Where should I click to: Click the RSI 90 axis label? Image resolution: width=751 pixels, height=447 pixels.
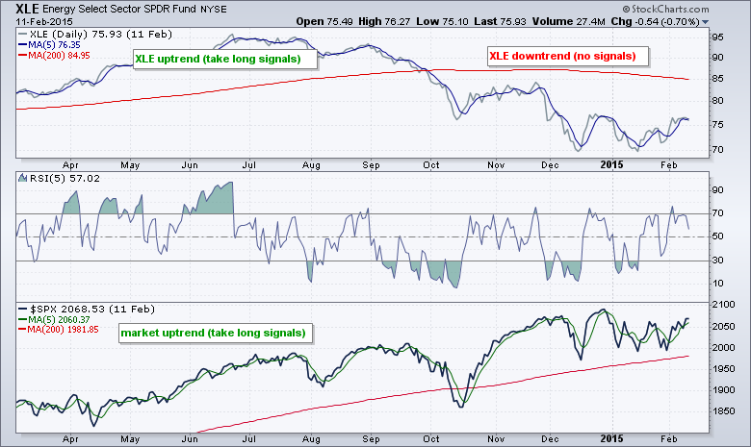(x=717, y=190)
